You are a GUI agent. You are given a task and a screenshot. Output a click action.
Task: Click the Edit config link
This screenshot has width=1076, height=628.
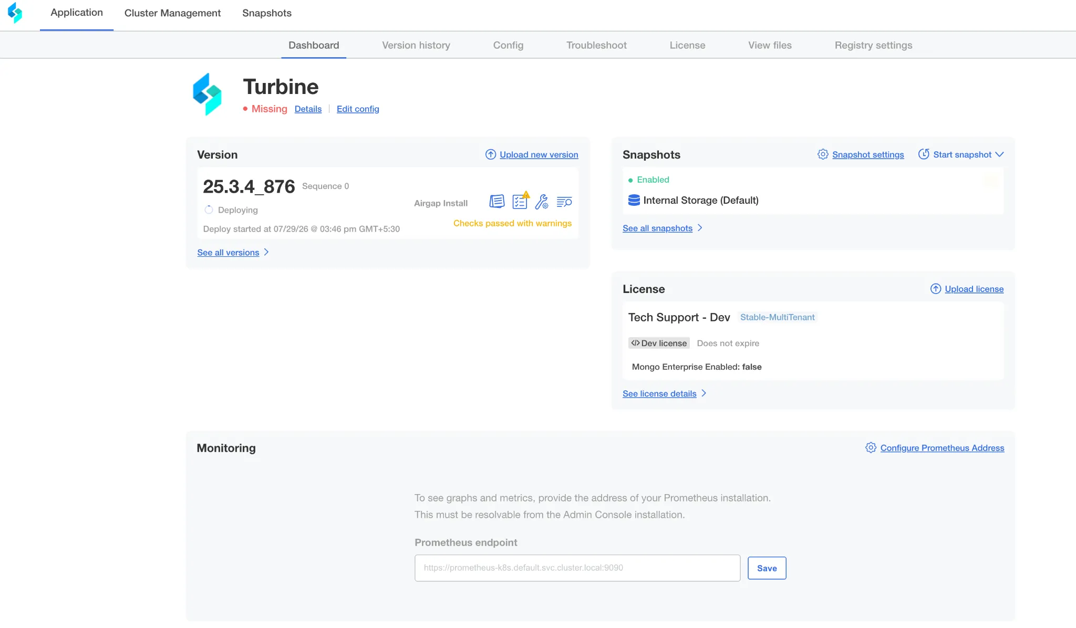coord(358,109)
